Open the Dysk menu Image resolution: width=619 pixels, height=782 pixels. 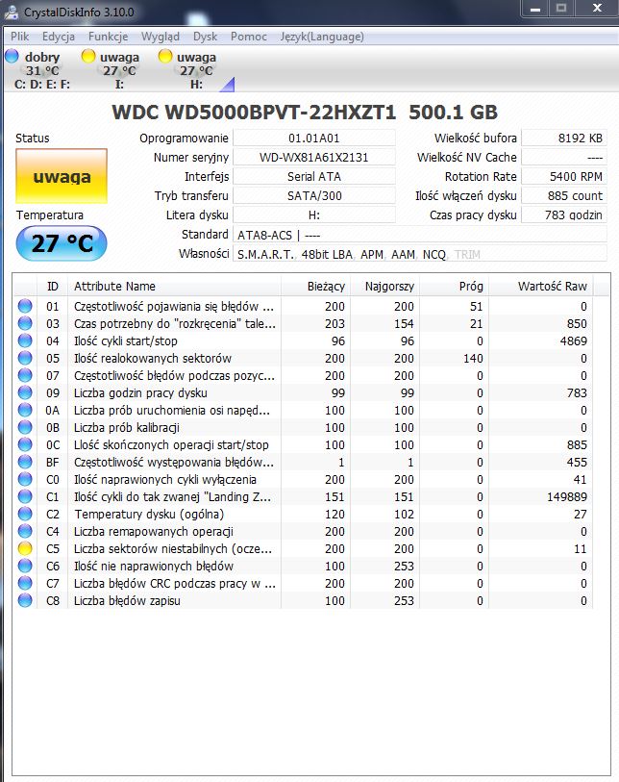coord(205,37)
